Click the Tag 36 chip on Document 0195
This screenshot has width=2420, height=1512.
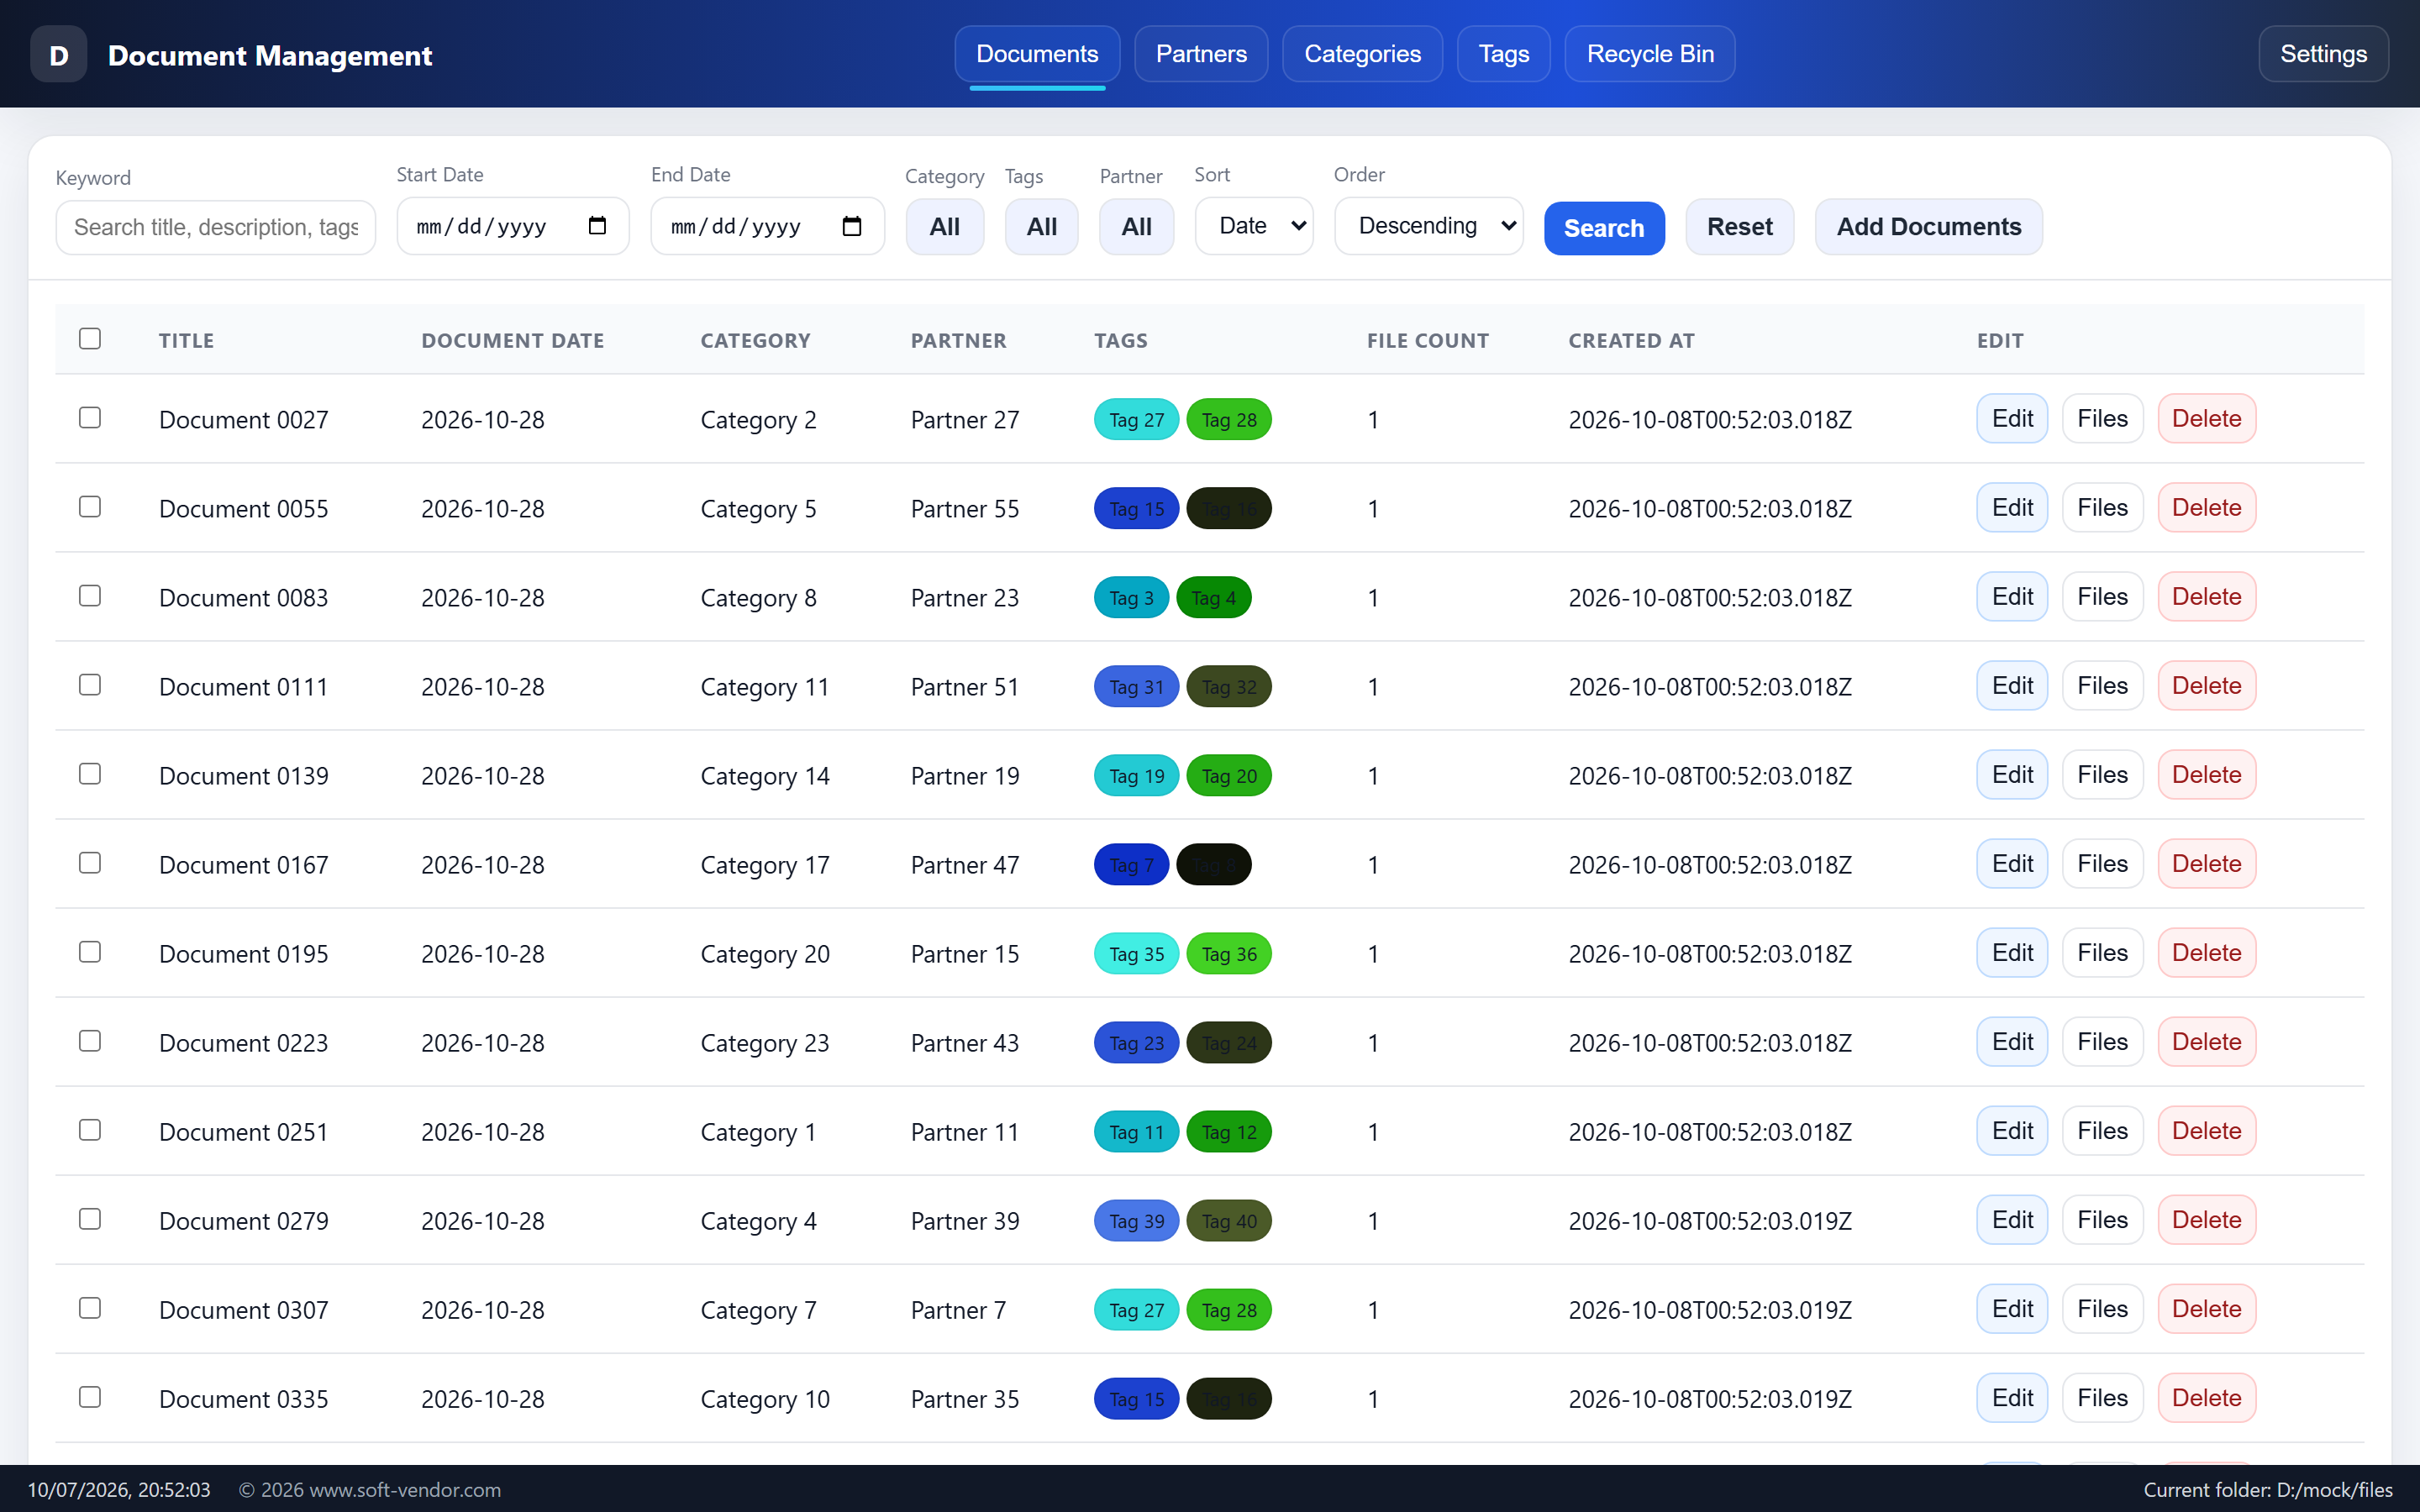(1228, 954)
